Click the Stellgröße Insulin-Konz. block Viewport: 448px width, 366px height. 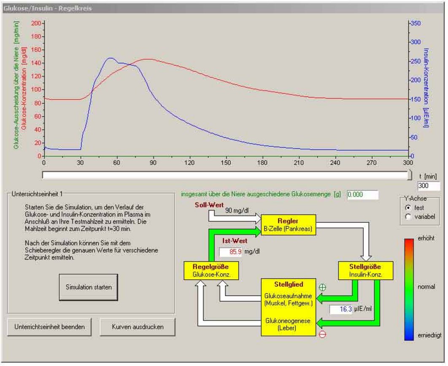365,270
